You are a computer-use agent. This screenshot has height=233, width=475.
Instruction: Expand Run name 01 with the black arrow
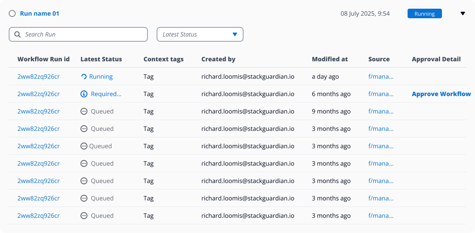[x=463, y=13]
